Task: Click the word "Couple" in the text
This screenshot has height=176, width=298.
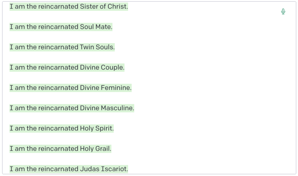Action: (x=112, y=67)
